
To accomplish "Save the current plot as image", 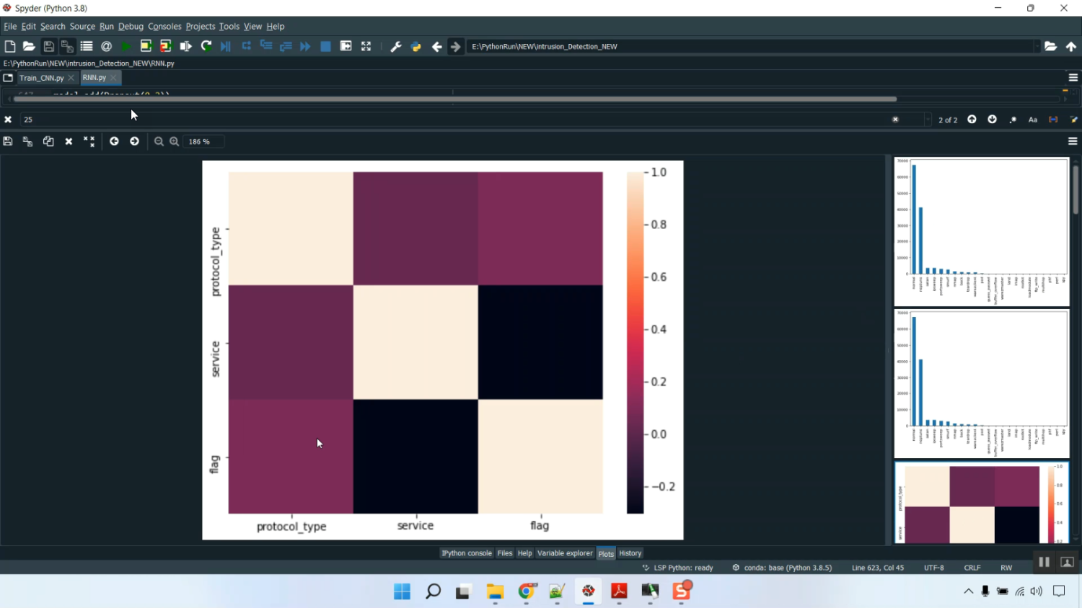I will pyautogui.click(x=8, y=142).
